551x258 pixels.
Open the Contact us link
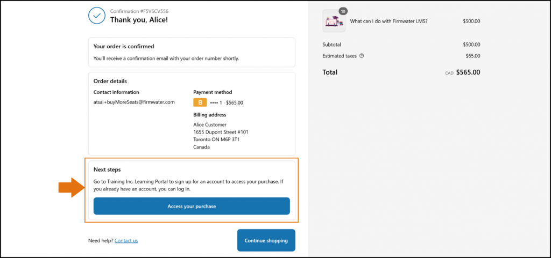click(126, 241)
